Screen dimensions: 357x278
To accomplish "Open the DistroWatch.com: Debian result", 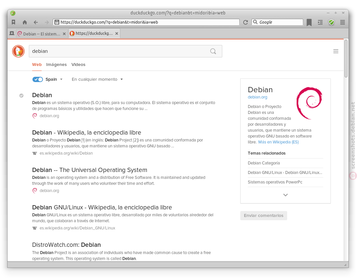I will click(67, 245).
